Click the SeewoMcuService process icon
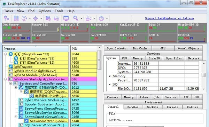The width and height of the screenshot is (209, 127). click(x=21, y=112)
